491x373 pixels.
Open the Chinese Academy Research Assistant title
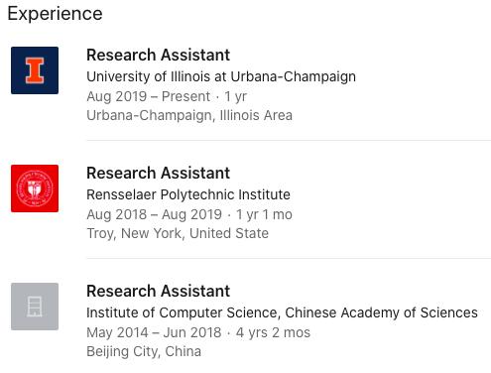pos(158,291)
